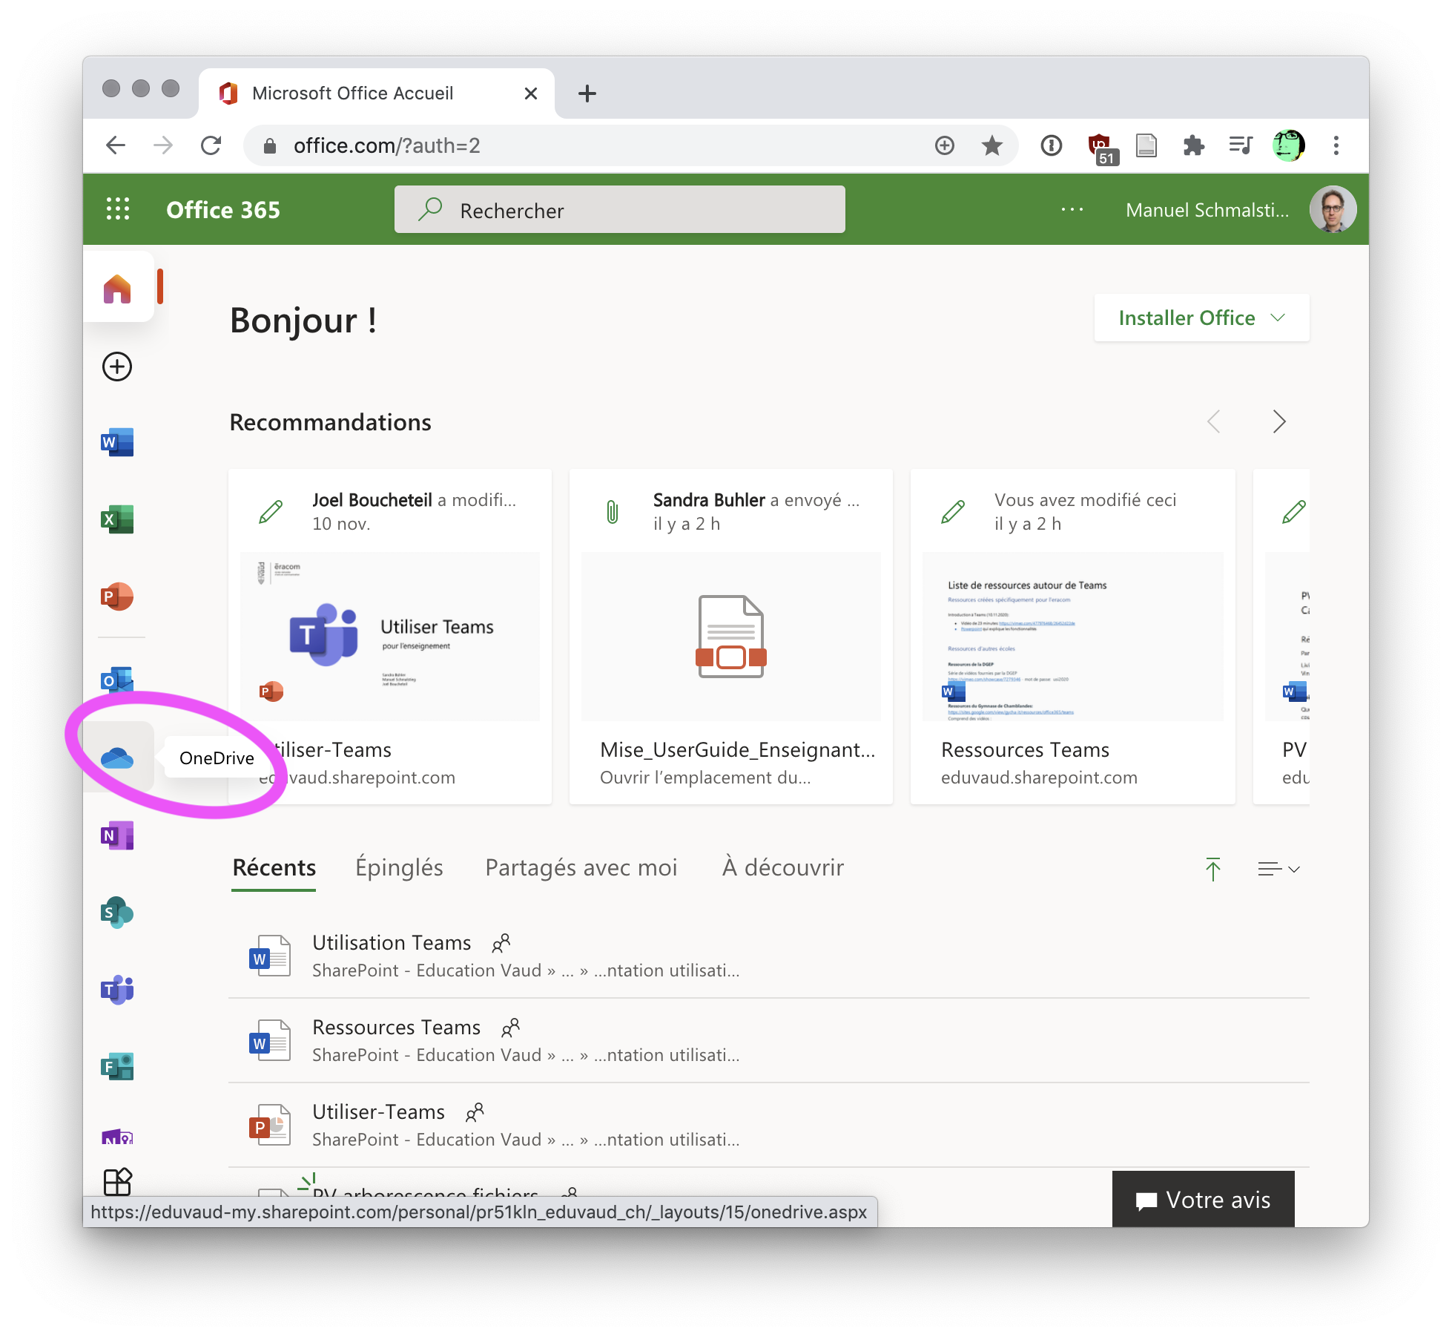Open the account profile picture
1452x1337 pixels.
[1333, 209]
